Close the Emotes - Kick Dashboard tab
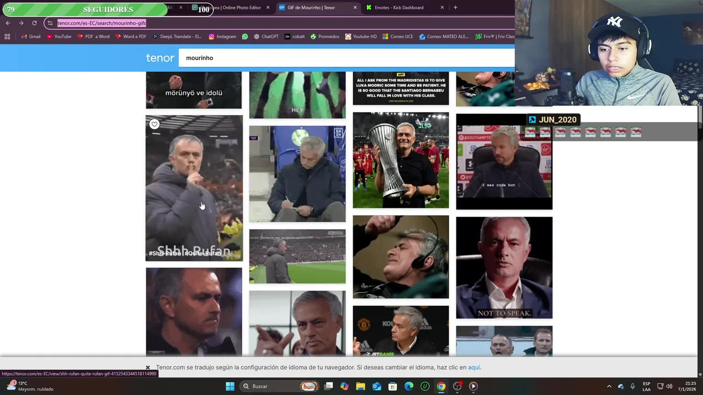 click(442, 8)
